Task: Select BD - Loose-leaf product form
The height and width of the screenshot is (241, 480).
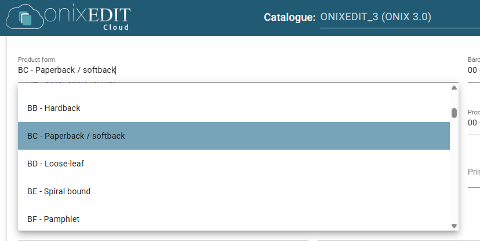Action: pyautogui.click(x=234, y=164)
